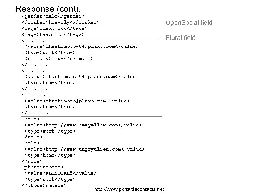Click the opening phoneNumbers tag
258x194 pixels.
tap(43, 167)
